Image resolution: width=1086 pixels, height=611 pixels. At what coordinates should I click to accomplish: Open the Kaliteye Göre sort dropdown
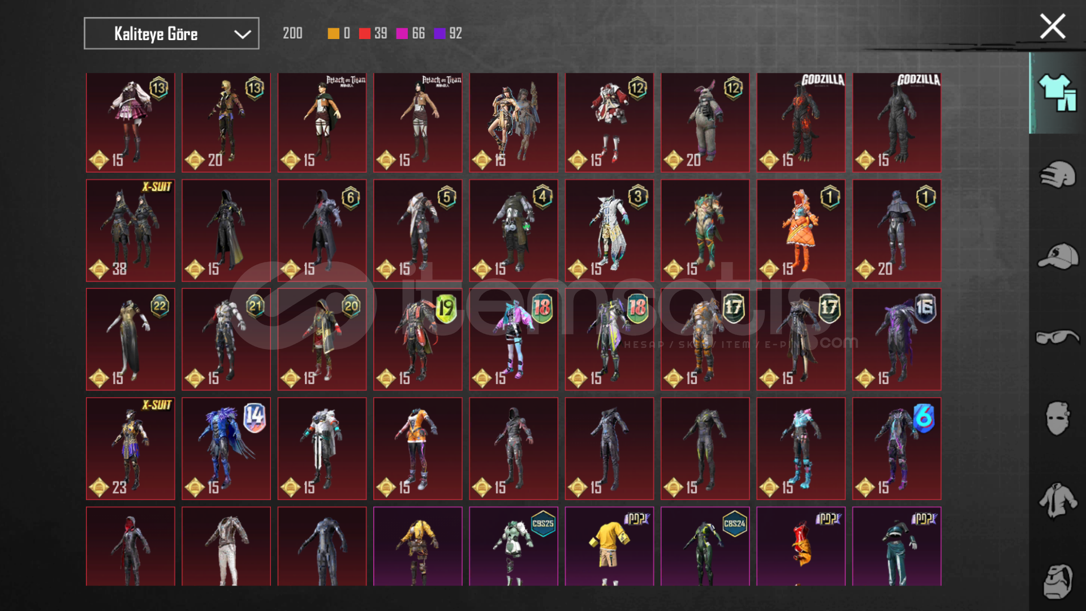[171, 33]
